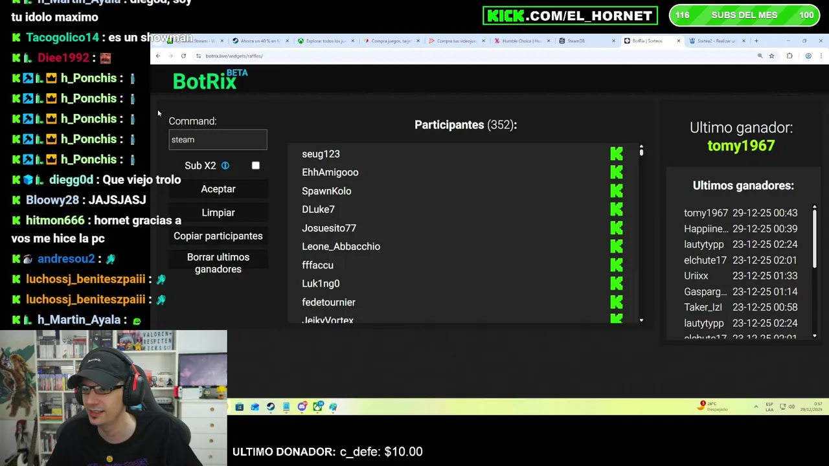Click the Command input field containing steam
829x466 pixels.
pyautogui.click(x=218, y=140)
